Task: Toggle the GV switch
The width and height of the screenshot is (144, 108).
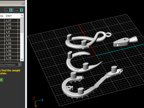Action: coord(8,10)
